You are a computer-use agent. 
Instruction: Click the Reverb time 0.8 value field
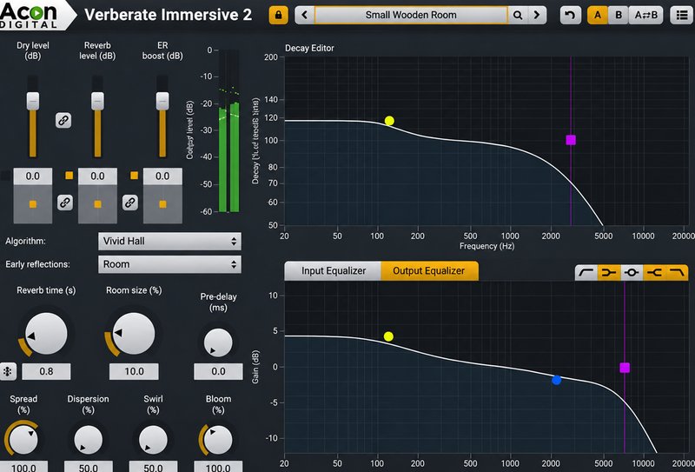click(46, 372)
